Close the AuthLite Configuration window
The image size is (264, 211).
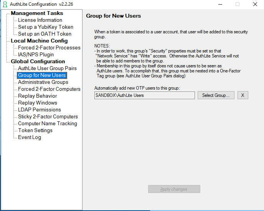pyautogui.click(x=255, y=4)
